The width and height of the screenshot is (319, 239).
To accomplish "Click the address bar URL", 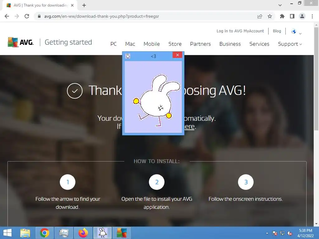I will pyautogui.click(x=101, y=16).
